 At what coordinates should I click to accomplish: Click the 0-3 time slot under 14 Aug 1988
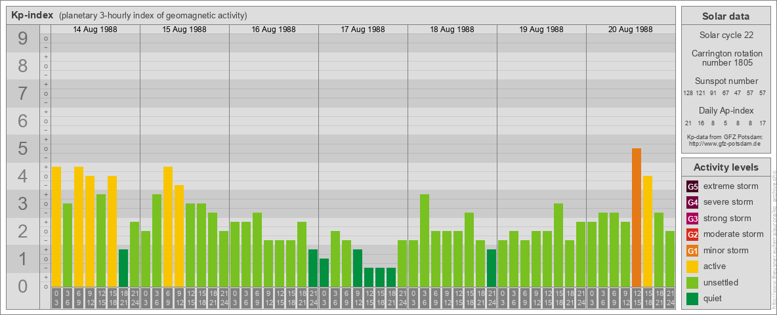point(56,299)
